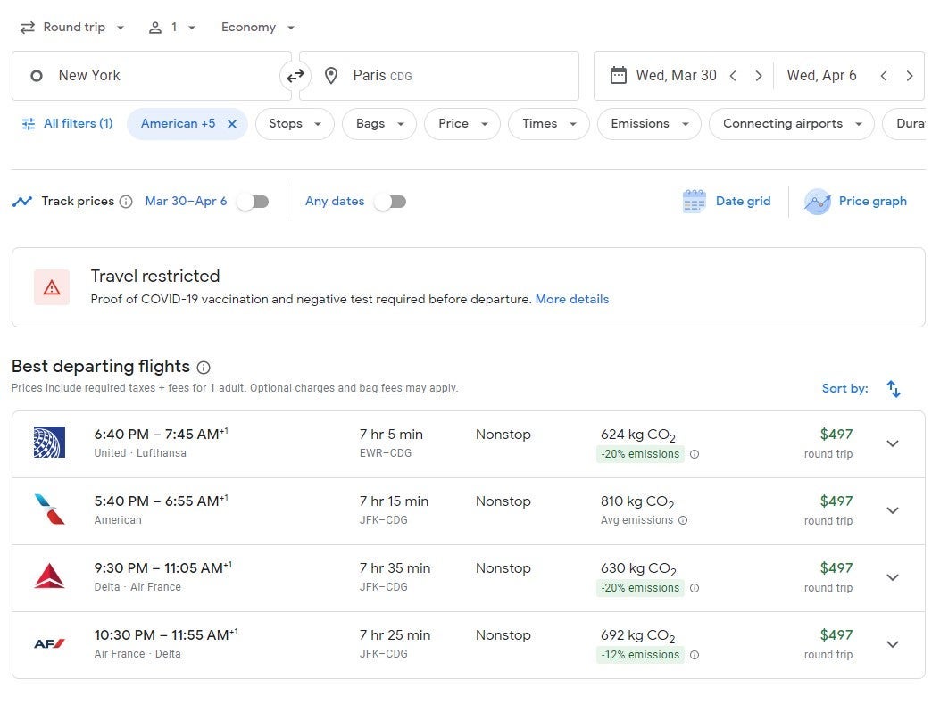
Task: Open the Economy cabin class dropdown
Action: click(x=258, y=28)
